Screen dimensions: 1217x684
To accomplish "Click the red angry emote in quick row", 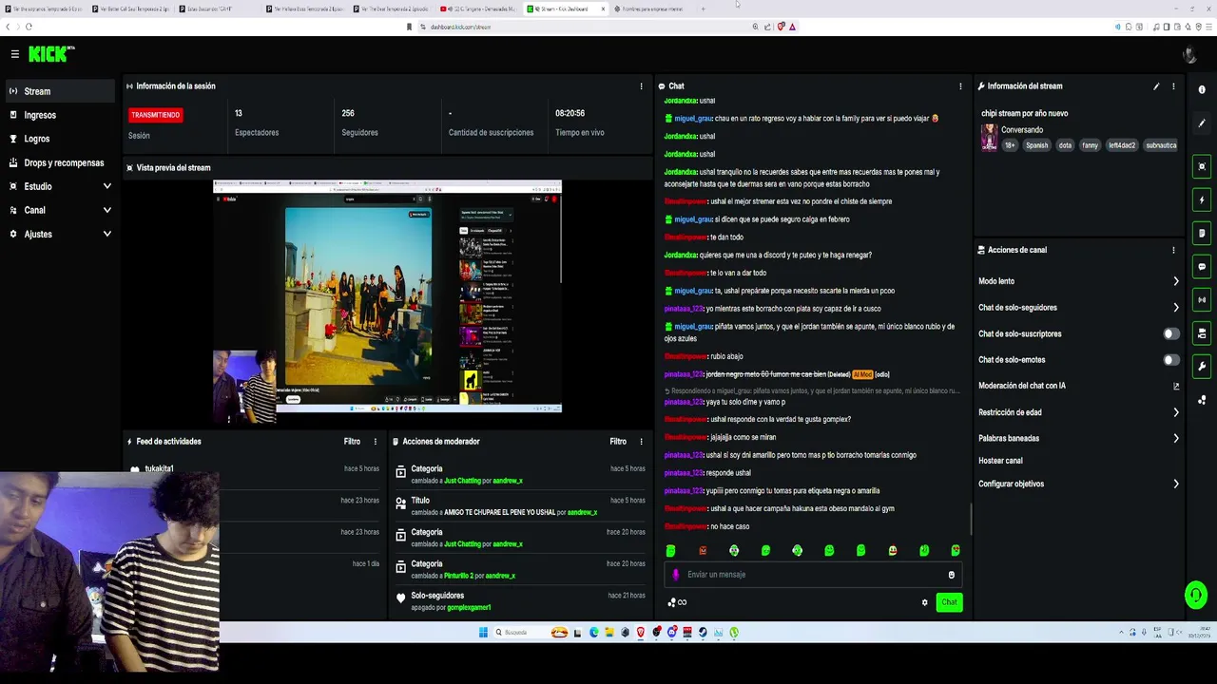I will click(x=703, y=551).
